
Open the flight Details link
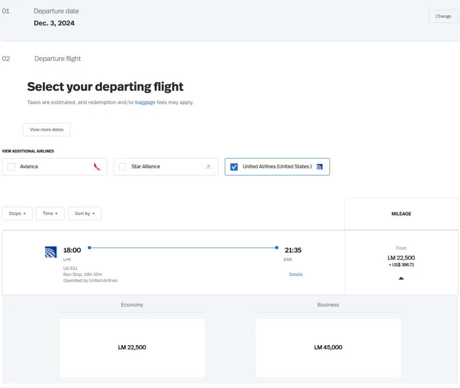(x=296, y=275)
